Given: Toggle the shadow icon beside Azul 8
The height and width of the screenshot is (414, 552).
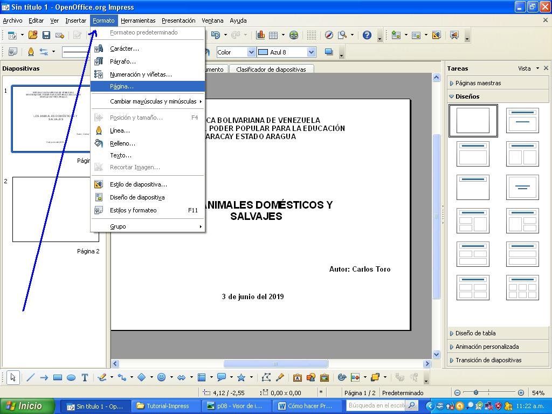Looking at the screenshot, I should coord(329,52).
